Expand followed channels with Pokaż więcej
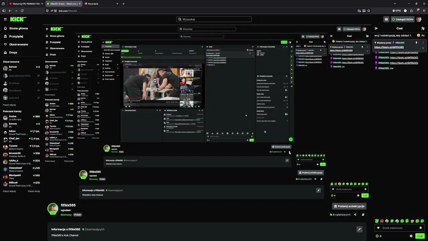Image resolution: width=428 pixels, height=241 pixels. (x=9, y=105)
